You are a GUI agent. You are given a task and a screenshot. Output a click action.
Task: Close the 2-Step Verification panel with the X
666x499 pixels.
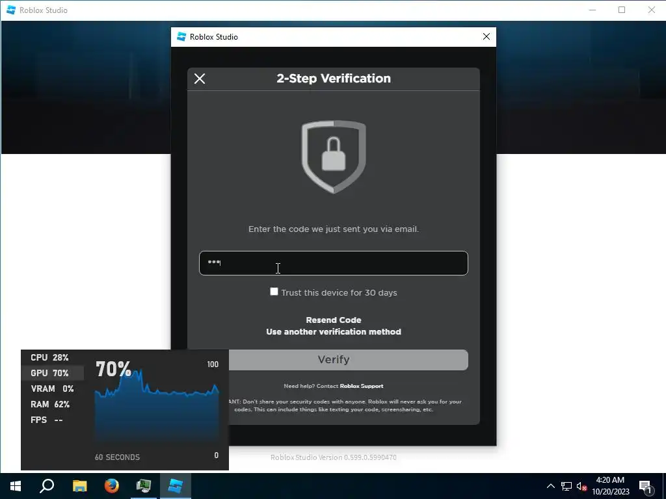tap(200, 79)
